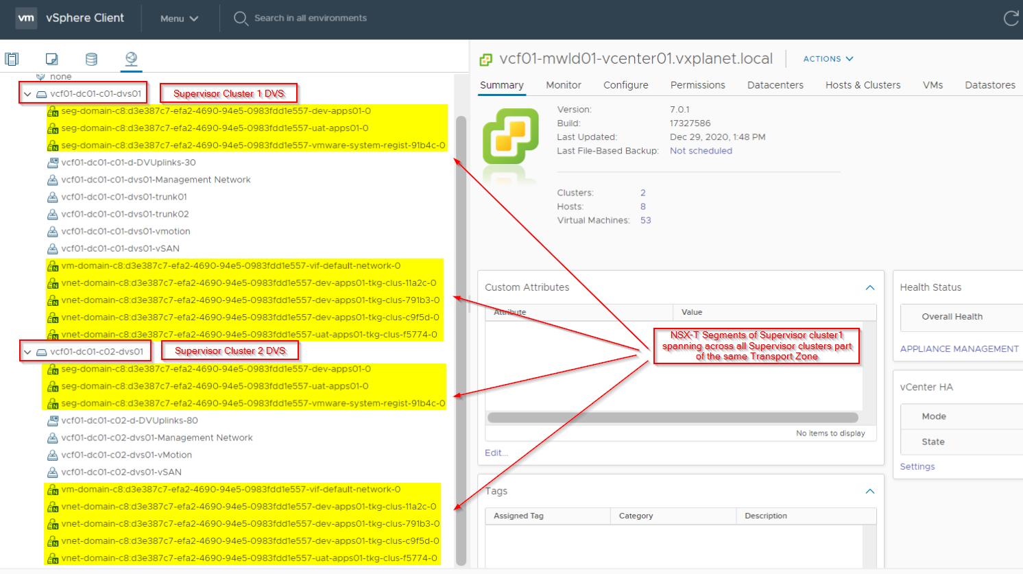
Task: Switch to the Monitor tab
Action: click(564, 85)
